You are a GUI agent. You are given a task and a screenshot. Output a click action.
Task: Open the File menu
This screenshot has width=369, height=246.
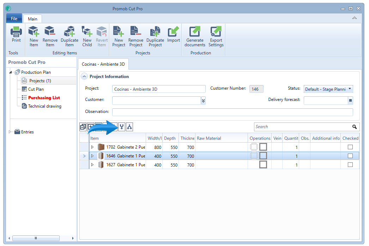pyautogui.click(x=14, y=19)
